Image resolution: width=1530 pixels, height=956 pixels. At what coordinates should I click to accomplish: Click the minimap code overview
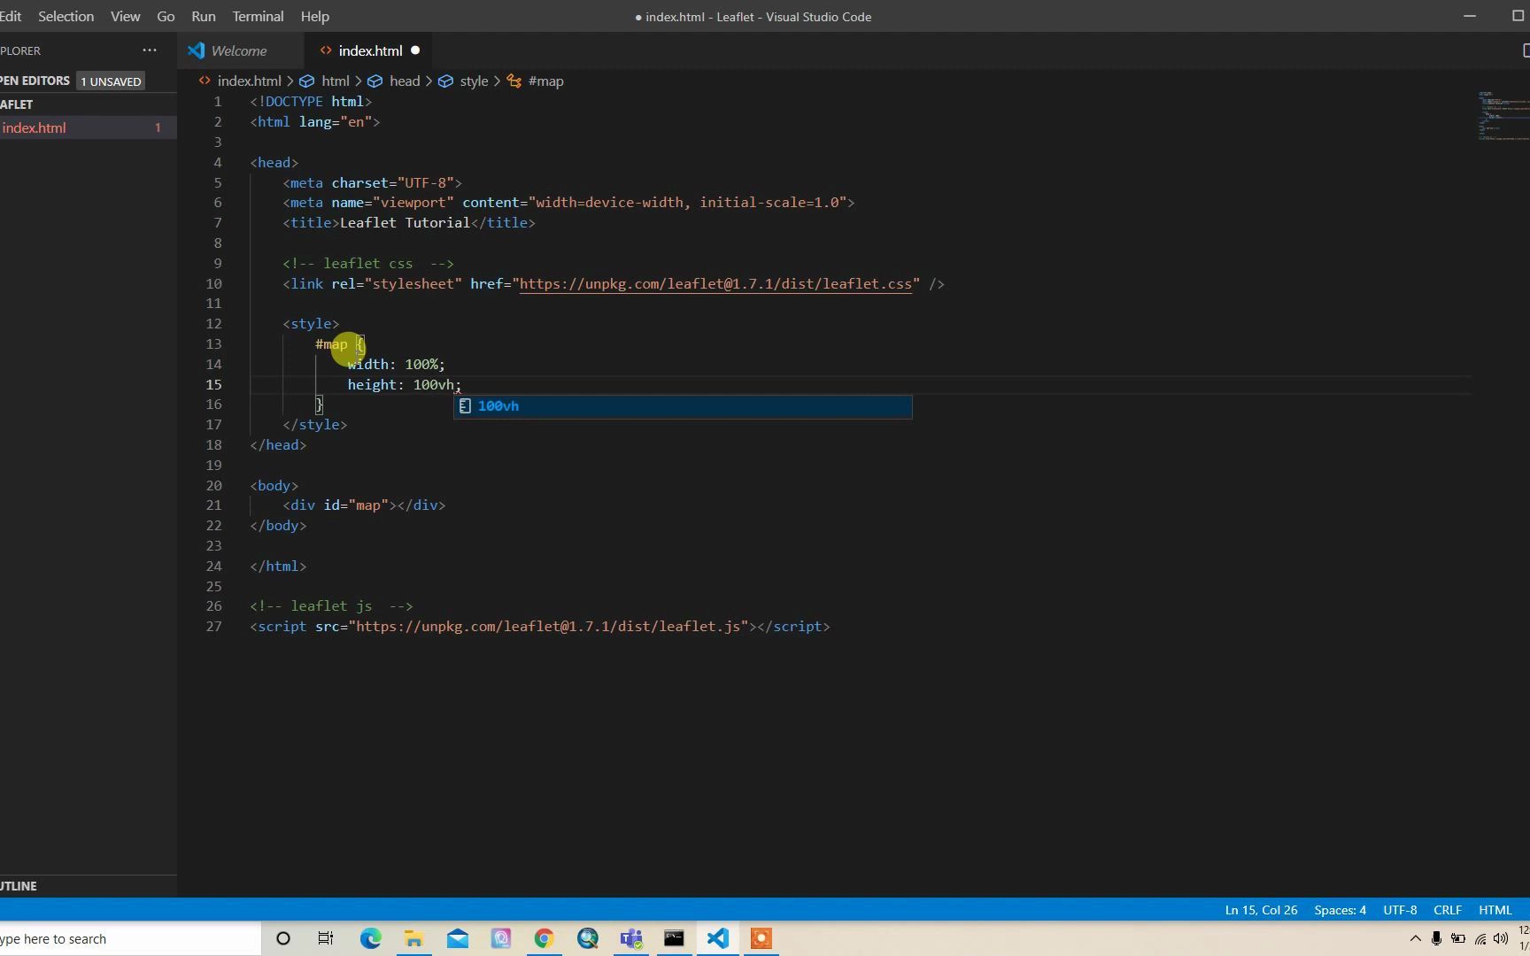pos(1503,116)
